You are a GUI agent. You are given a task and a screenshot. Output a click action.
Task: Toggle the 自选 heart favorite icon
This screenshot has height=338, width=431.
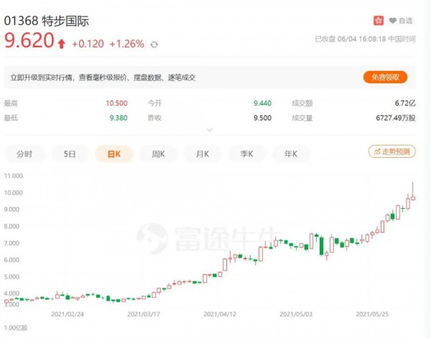[393, 21]
